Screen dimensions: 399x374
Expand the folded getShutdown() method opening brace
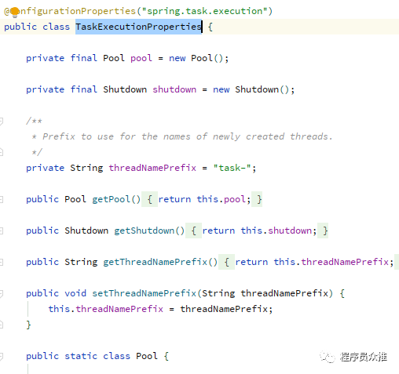(193, 231)
